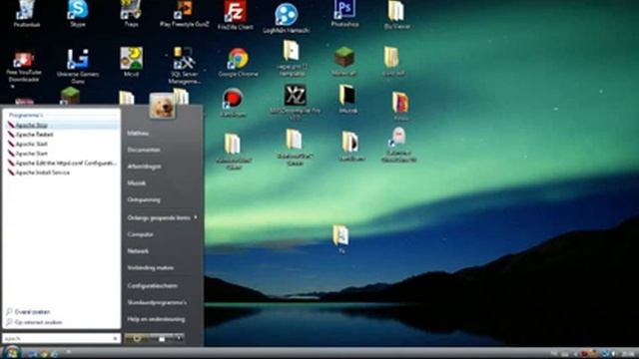Image resolution: width=639 pixels, height=359 pixels.
Task: Click the SQL Server Management shortcut
Action: tap(184, 65)
